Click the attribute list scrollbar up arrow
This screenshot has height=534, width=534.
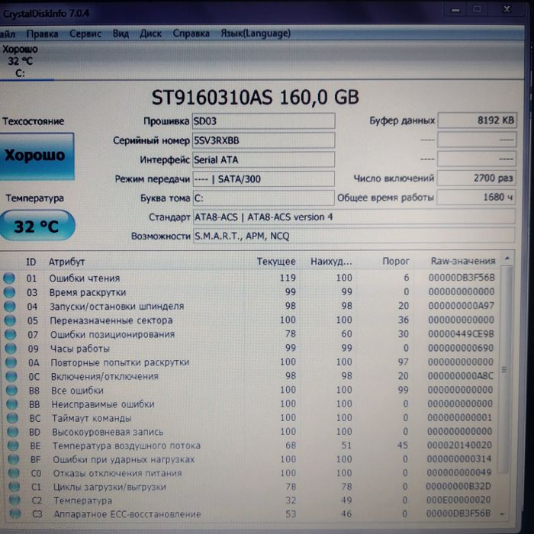point(507,259)
